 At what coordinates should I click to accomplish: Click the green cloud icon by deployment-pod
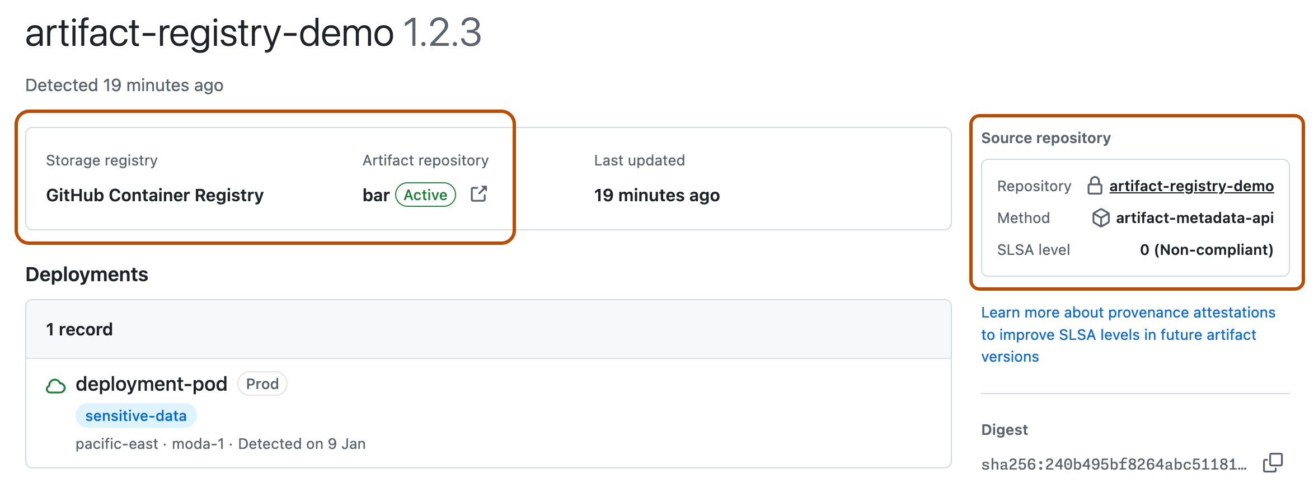point(55,386)
